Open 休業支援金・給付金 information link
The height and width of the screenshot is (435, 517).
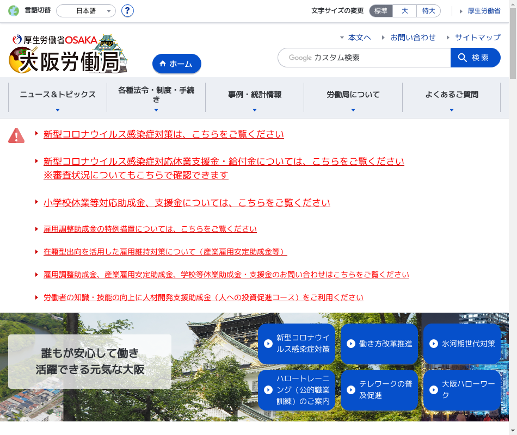coord(224,168)
